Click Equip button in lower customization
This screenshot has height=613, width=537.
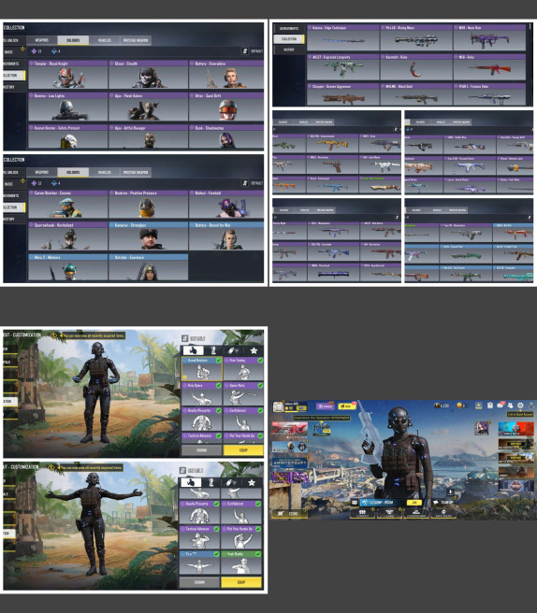(241, 582)
